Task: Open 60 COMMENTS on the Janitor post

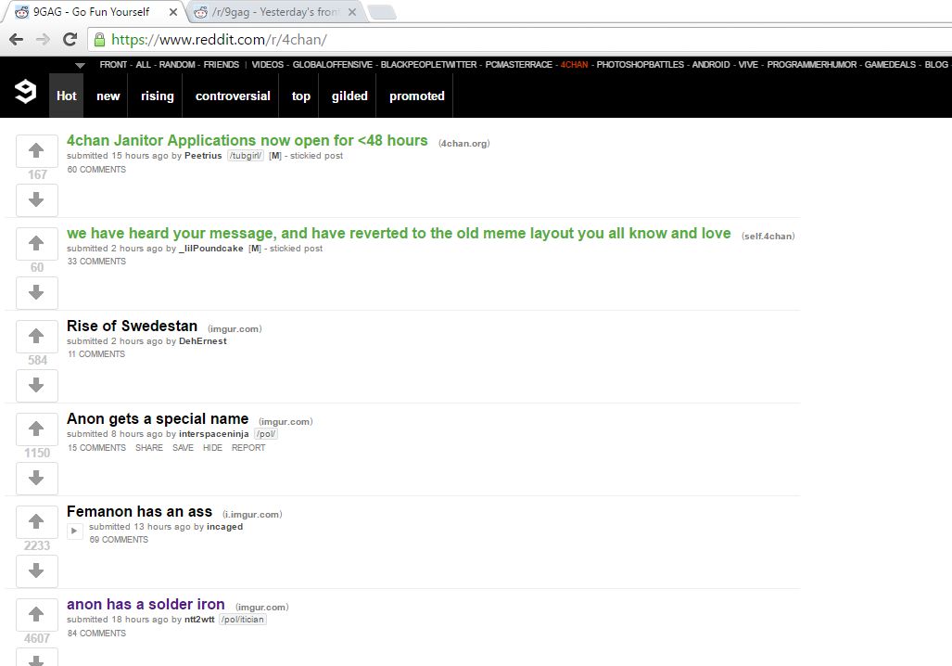Action: click(95, 169)
